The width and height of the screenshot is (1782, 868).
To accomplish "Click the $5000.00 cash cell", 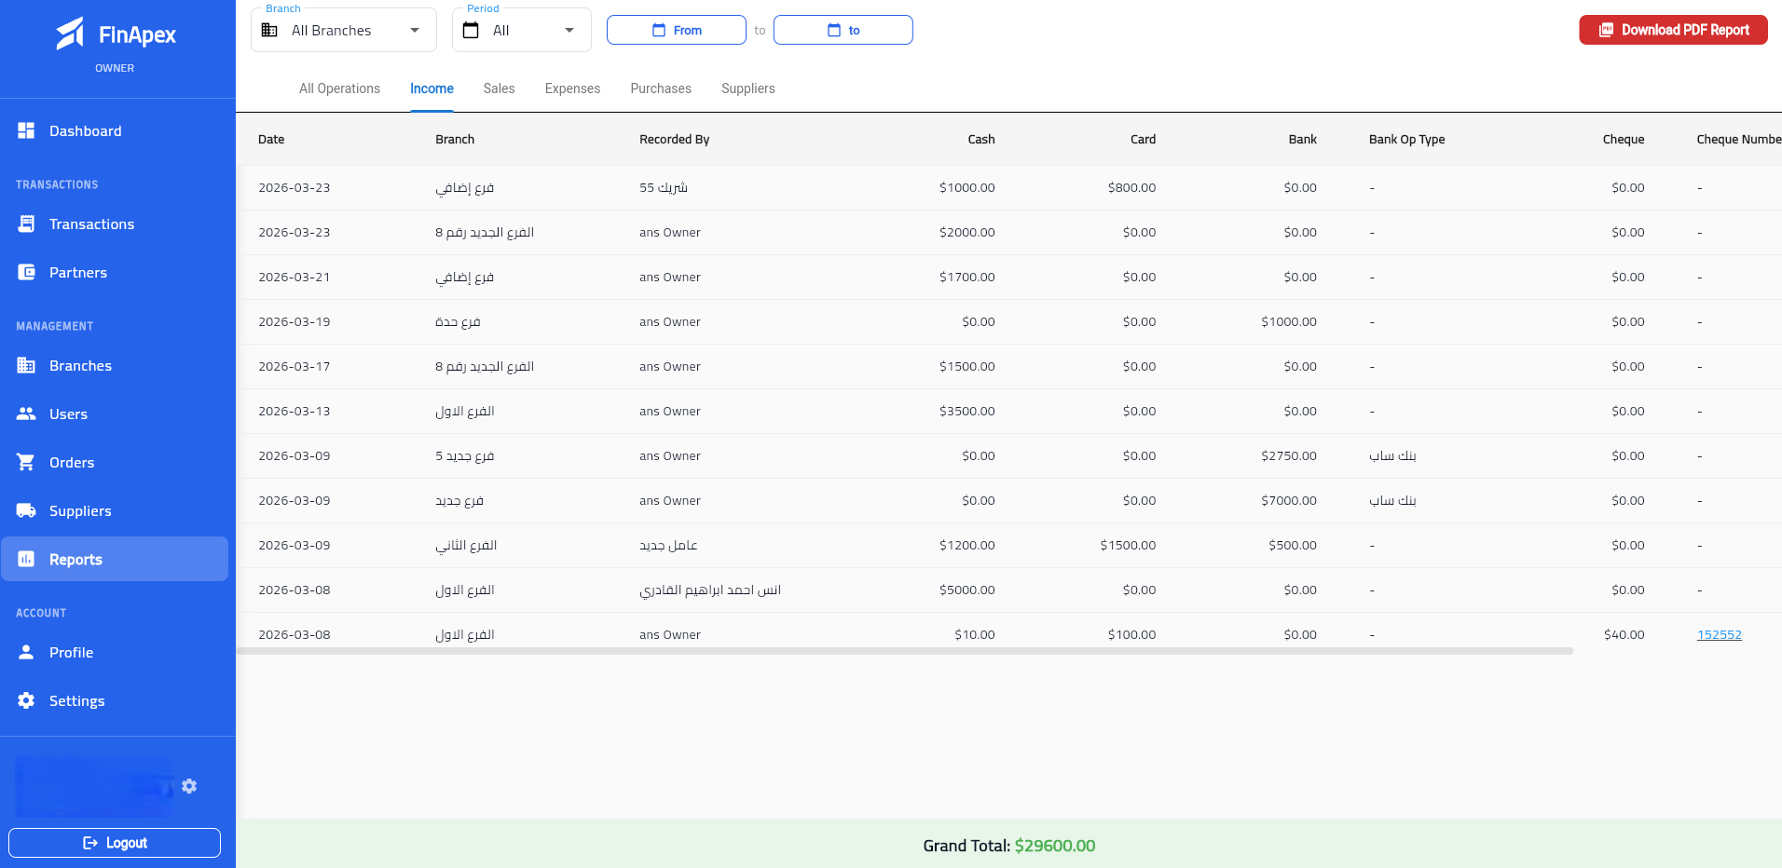I will [966, 590].
